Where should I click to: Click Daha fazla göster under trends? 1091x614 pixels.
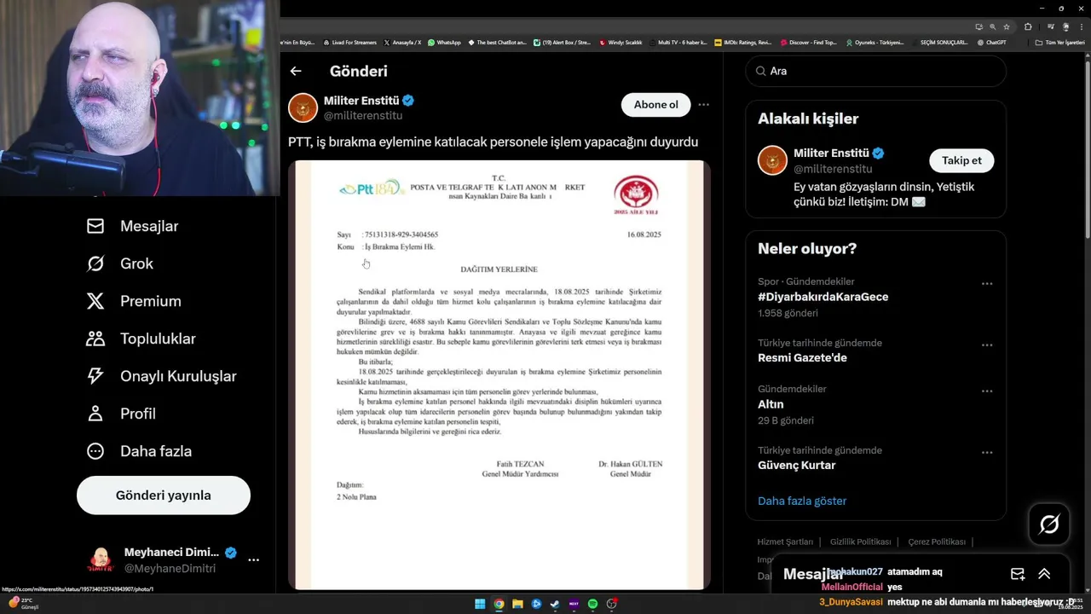[802, 501]
